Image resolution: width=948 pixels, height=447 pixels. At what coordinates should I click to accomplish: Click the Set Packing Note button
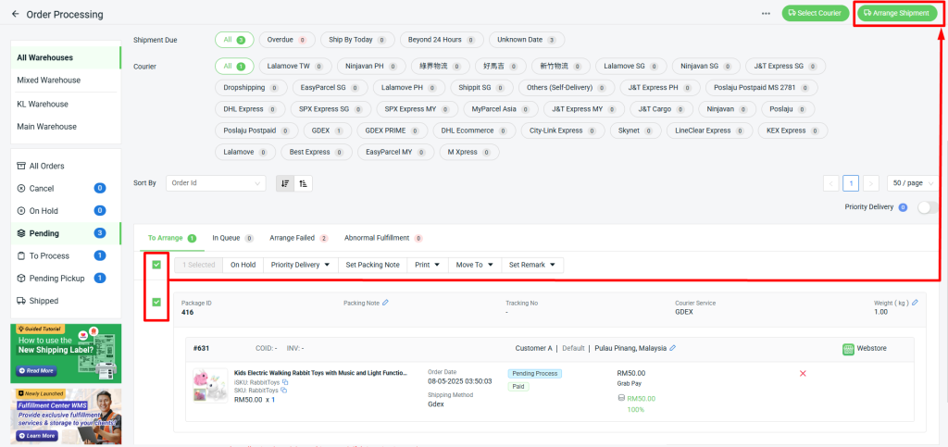[372, 265]
